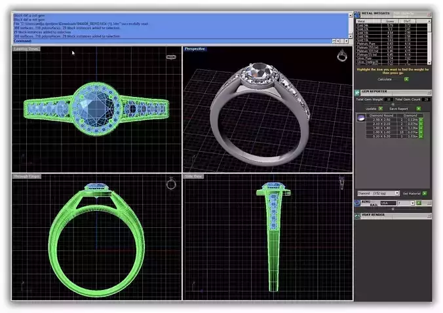Click the green Set Material go button

(x=425, y=193)
